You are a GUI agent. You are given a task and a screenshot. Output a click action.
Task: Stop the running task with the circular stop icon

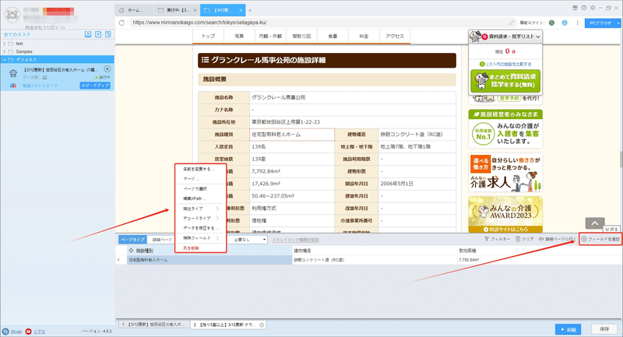click(107, 69)
